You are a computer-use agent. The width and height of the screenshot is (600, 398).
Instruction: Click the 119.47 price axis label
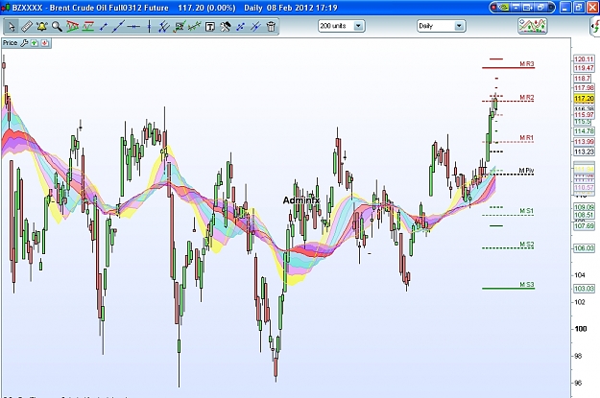click(584, 68)
